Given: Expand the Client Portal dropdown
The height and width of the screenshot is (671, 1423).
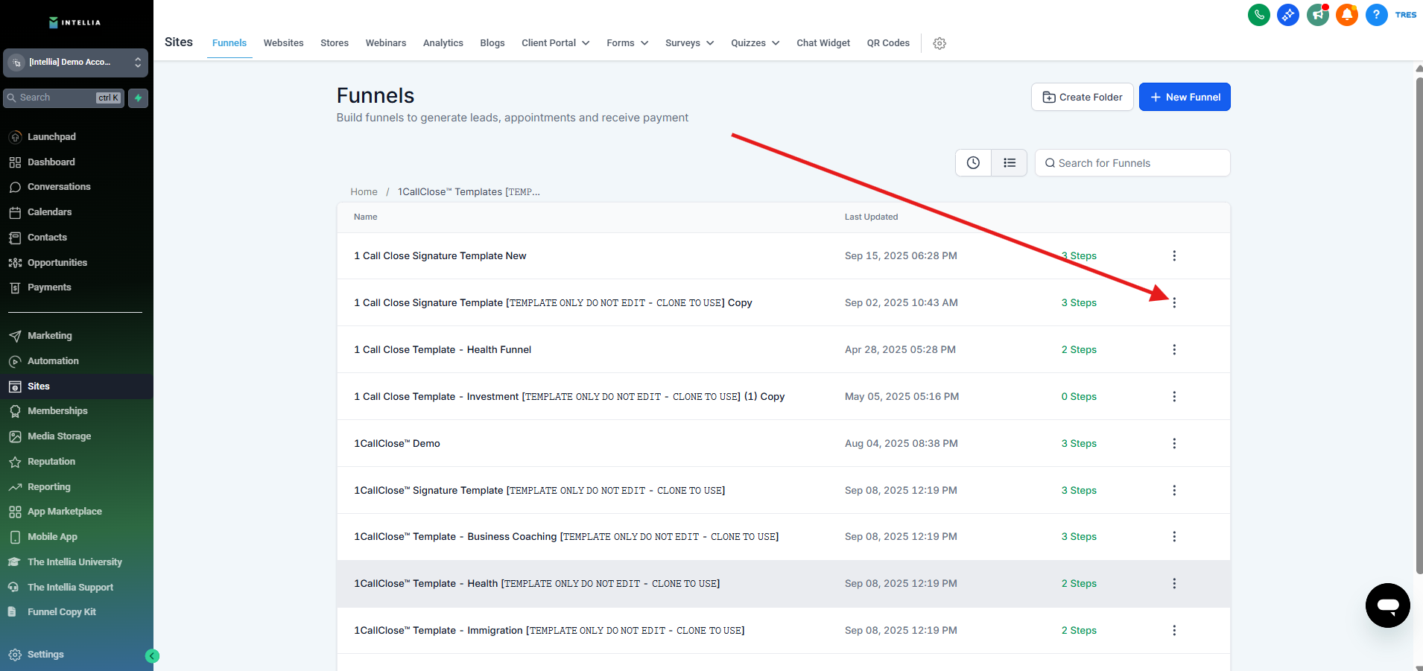Looking at the screenshot, I should coord(556,43).
